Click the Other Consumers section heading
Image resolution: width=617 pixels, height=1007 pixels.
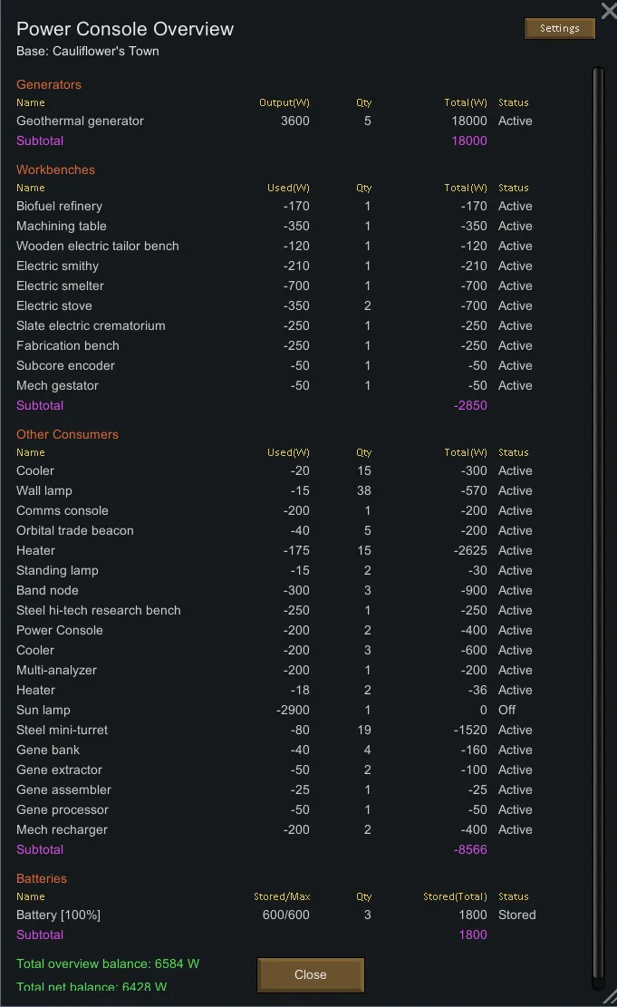click(x=67, y=434)
